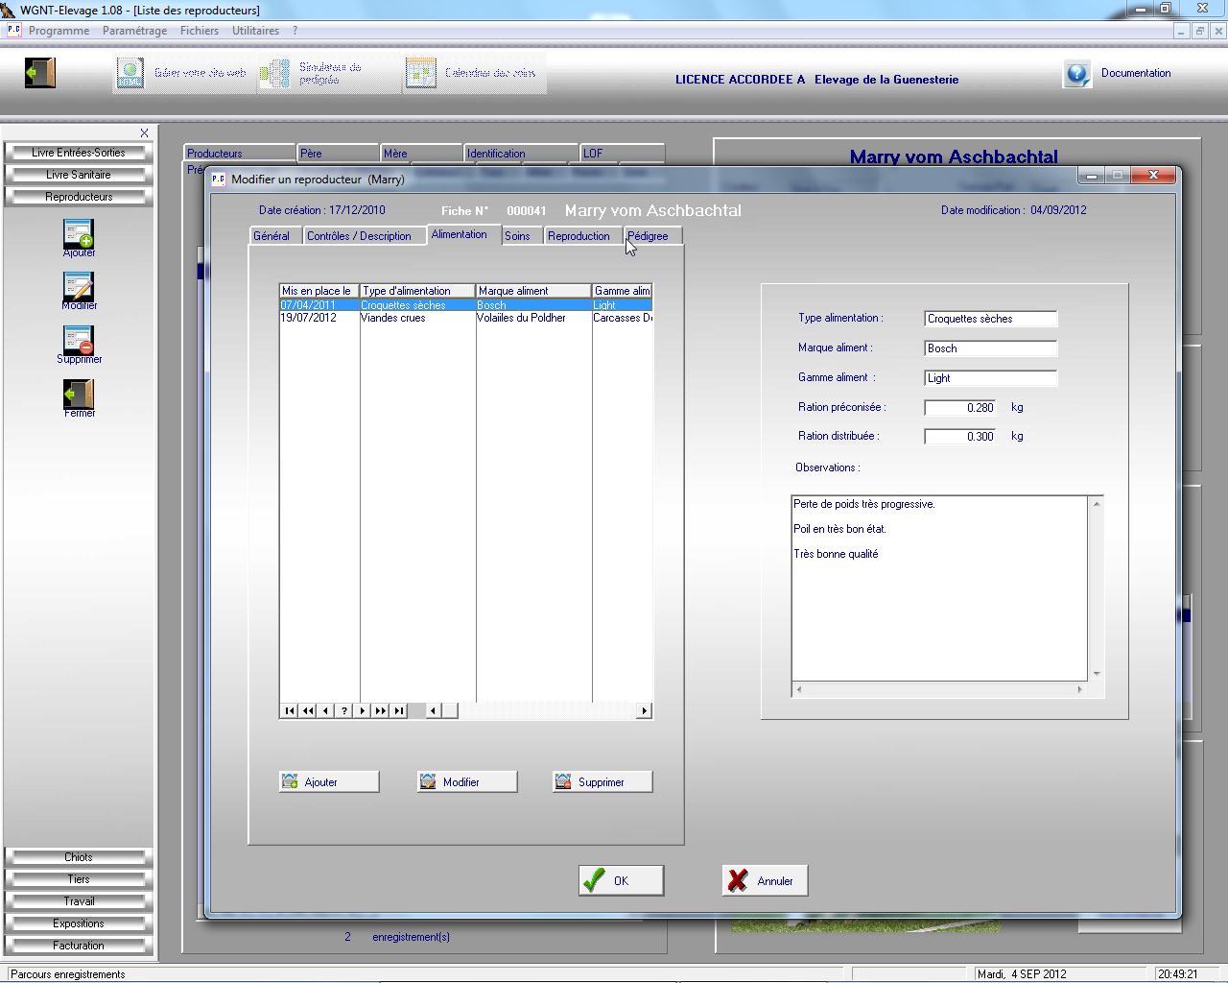Go to first record in feeding grid
The image size is (1228, 983).
pos(289,711)
